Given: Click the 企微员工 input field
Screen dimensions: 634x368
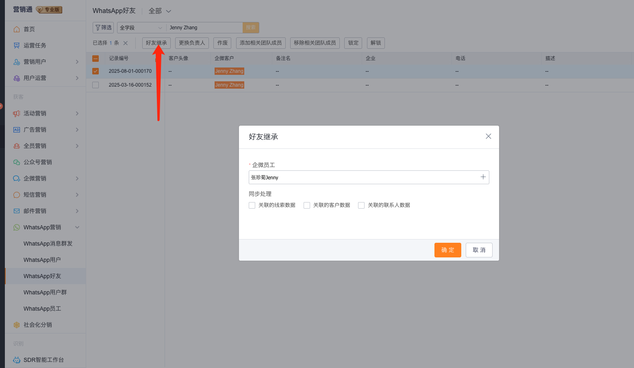Looking at the screenshot, I should pos(362,177).
